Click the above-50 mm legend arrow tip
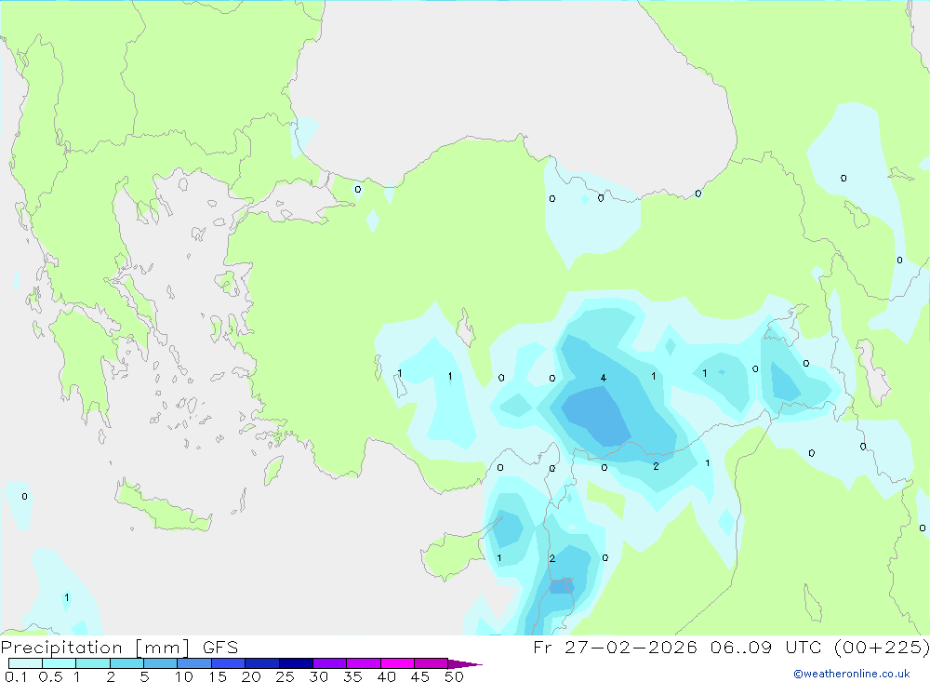This screenshot has height=682, width=930. point(465,664)
